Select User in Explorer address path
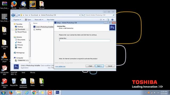The image size is (170, 95). pos(27,15)
